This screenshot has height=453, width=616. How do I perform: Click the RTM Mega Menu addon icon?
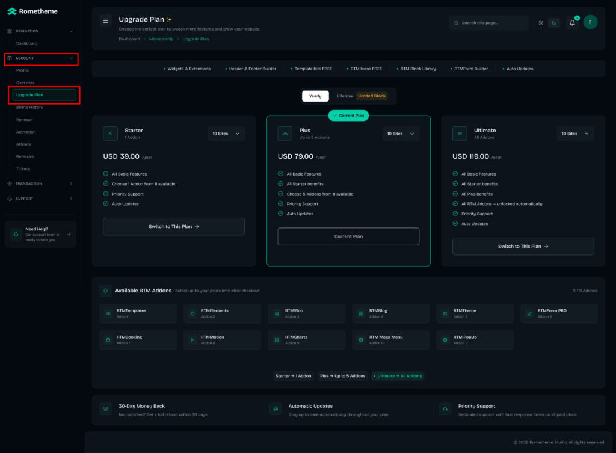point(361,340)
